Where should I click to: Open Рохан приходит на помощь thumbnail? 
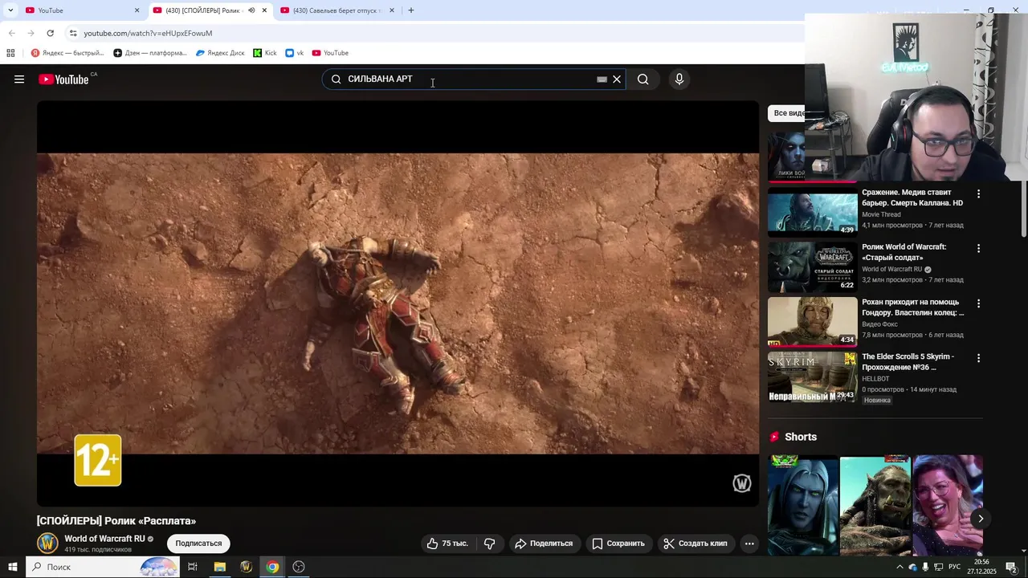[x=812, y=321]
